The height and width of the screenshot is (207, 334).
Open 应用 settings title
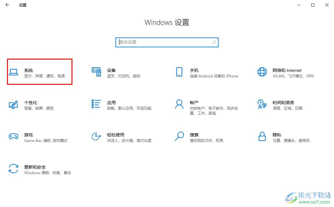pyautogui.click(x=111, y=103)
